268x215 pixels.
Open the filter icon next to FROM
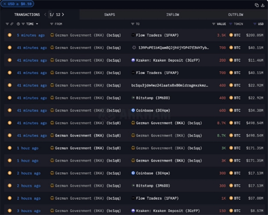[51, 24]
